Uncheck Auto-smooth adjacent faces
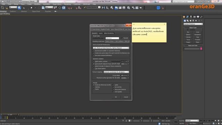This screenshot has height=125, width=222. (x=94, y=64)
